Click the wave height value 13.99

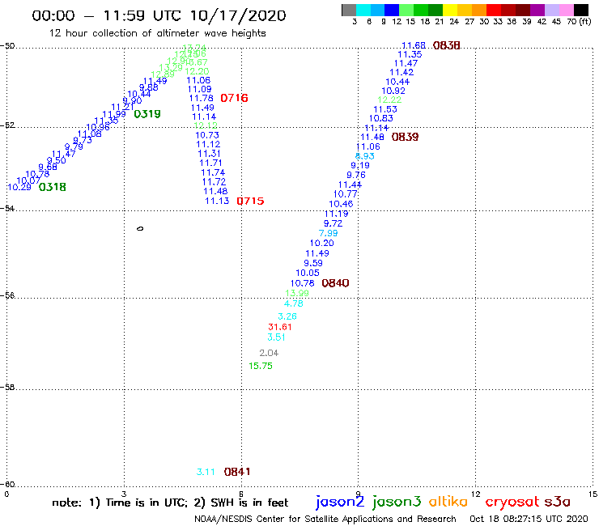[297, 293]
